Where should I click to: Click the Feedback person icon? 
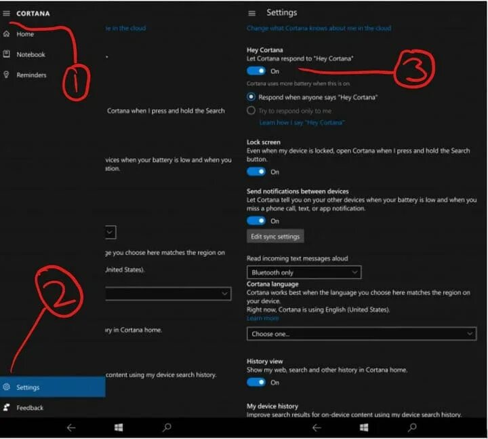coord(7,407)
